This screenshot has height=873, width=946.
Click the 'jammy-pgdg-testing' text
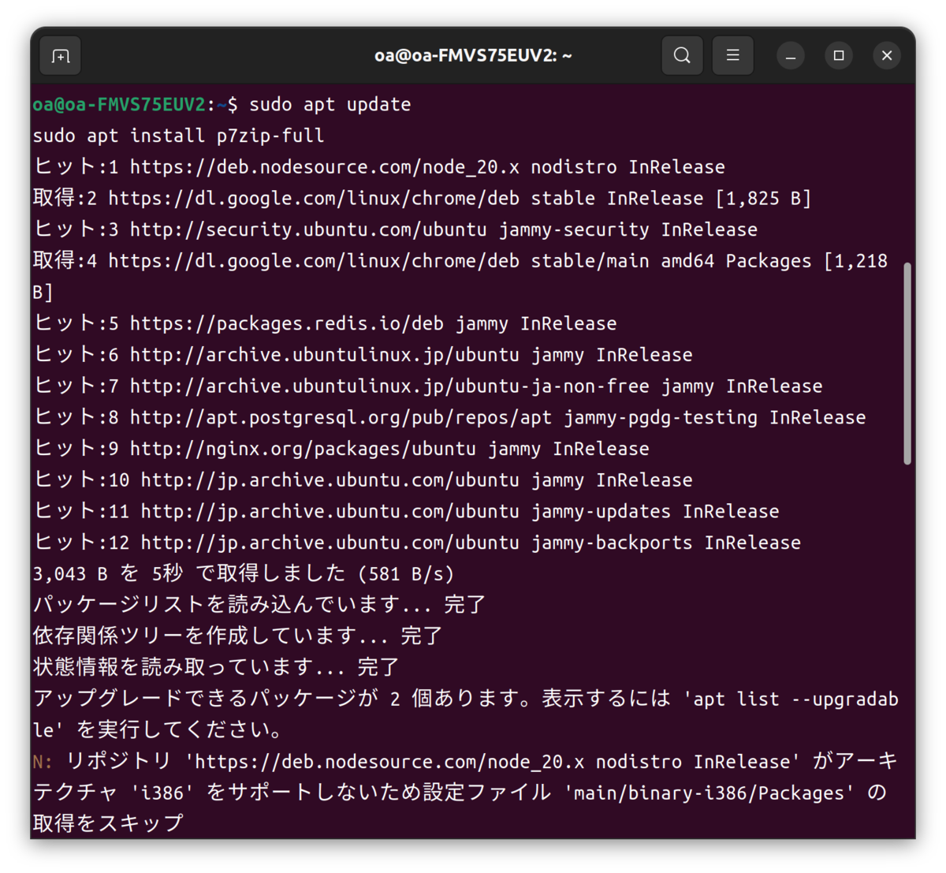click(661, 418)
